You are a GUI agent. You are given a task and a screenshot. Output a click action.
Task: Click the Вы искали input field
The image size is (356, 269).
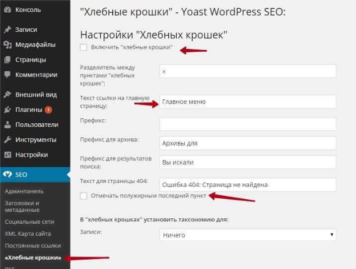coord(248,162)
